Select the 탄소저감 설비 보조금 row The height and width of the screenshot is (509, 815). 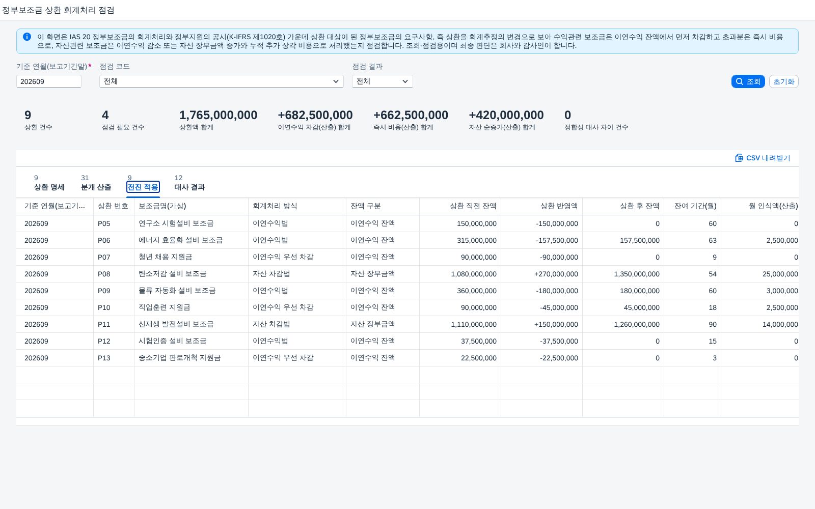pyautogui.click(x=407, y=274)
